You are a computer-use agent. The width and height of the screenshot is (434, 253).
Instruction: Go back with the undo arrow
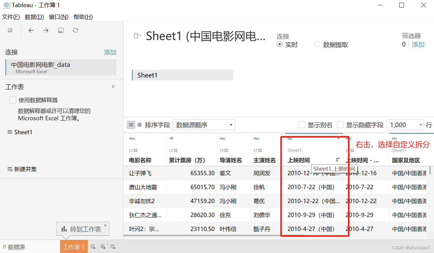(31, 30)
